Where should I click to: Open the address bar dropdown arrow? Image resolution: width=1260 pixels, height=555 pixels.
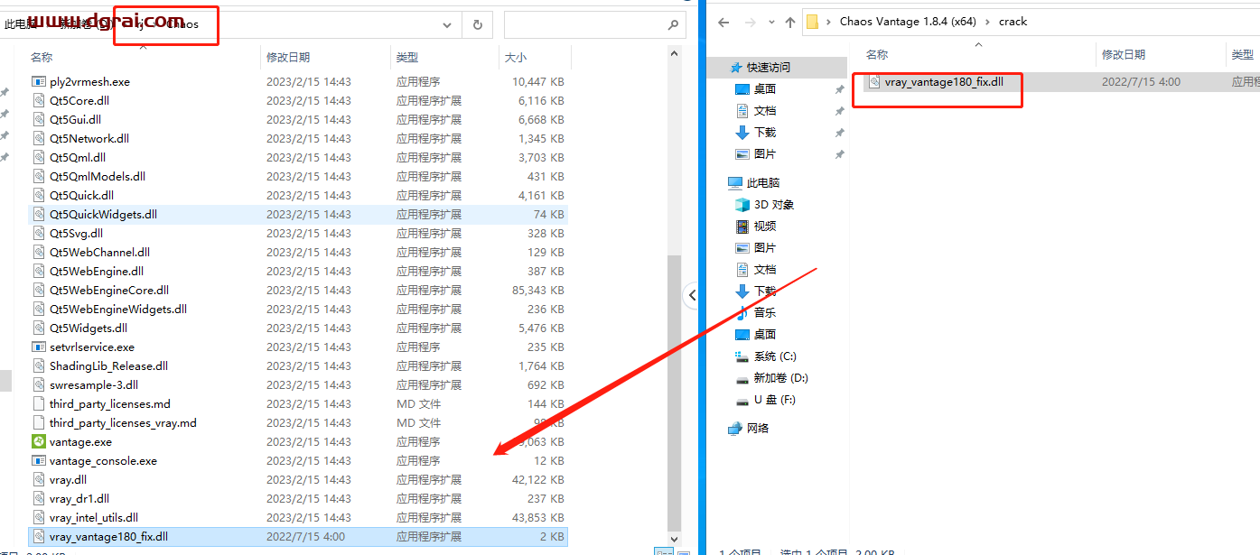click(x=448, y=24)
